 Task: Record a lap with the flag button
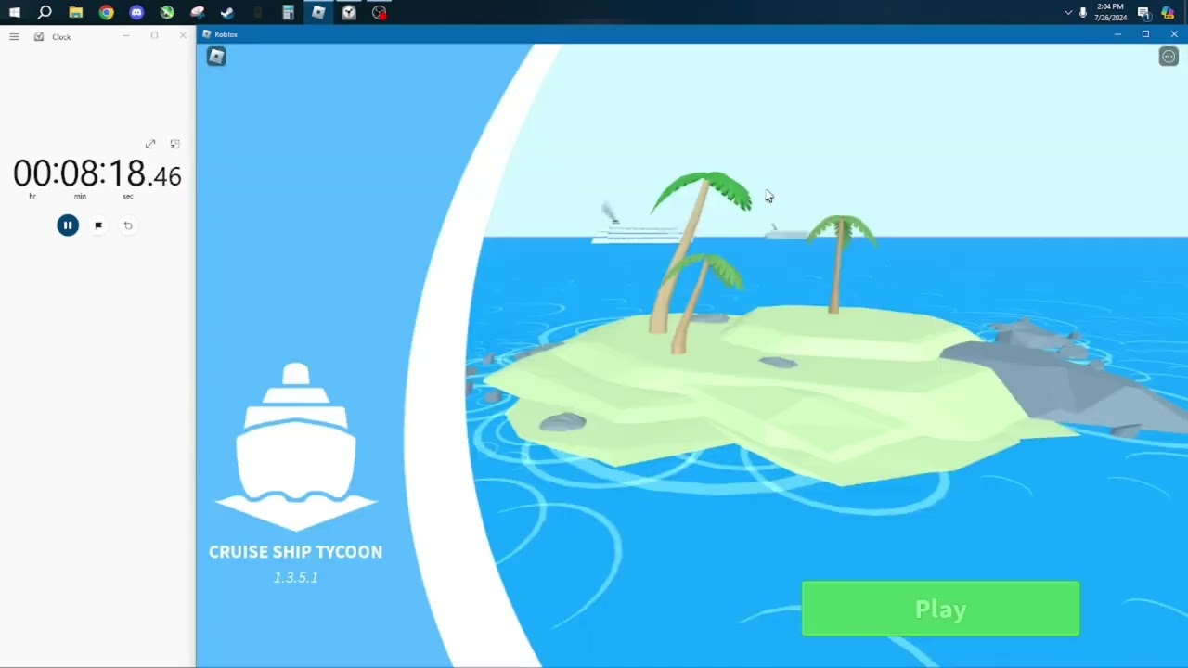point(98,225)
